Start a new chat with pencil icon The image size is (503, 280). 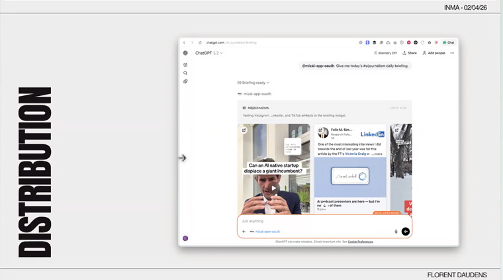[185, 65]
